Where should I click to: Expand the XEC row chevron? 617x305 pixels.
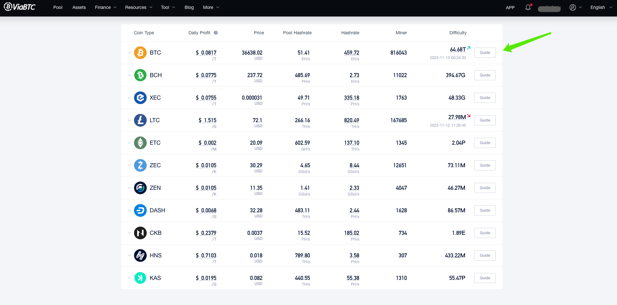(x=129, y=98)
